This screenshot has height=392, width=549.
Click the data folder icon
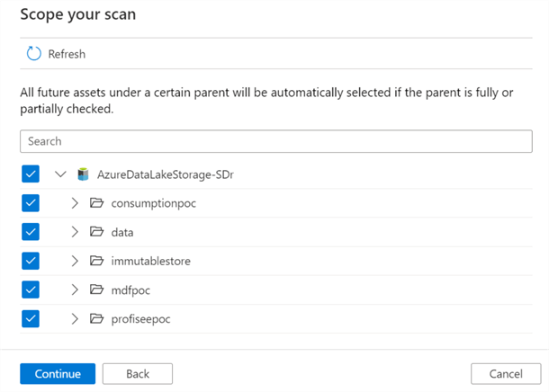[98, 232]
